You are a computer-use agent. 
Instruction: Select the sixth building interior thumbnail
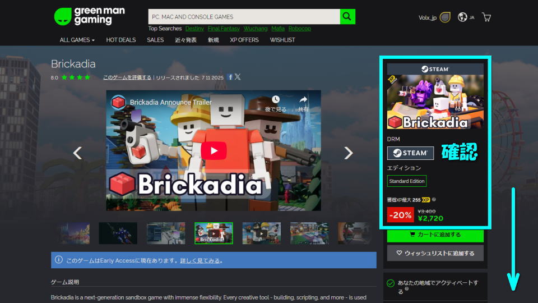coord(309,233)
